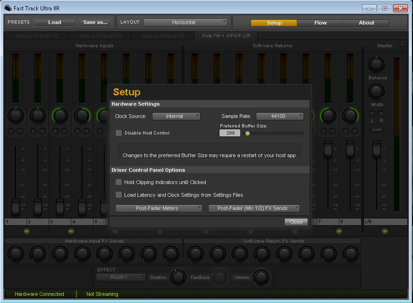Click Fast Track Ultra 8R title icon
The width and height of the screenshot is (413, 303).
(8, 8)
